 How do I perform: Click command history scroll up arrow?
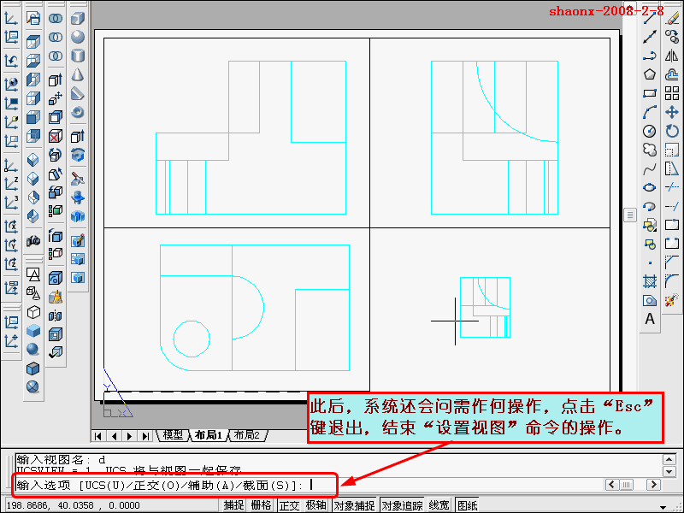[669, 459]
